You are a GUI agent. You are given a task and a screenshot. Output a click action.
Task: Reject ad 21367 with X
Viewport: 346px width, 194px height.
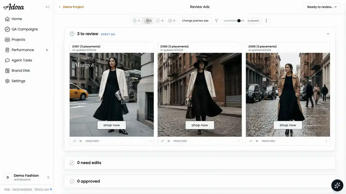[x=81, y=141]
